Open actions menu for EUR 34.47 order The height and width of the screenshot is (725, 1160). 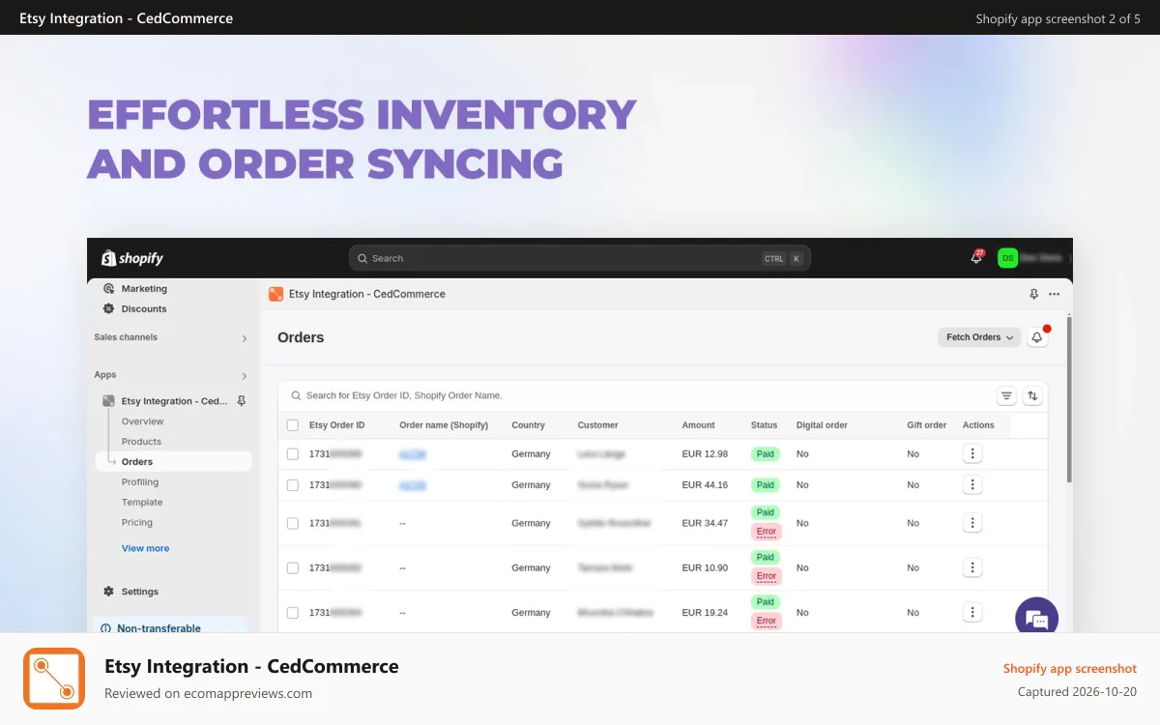click(972, 523)
